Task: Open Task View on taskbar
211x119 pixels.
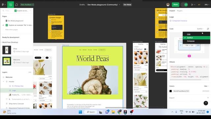Action: [x=101, y=112]
